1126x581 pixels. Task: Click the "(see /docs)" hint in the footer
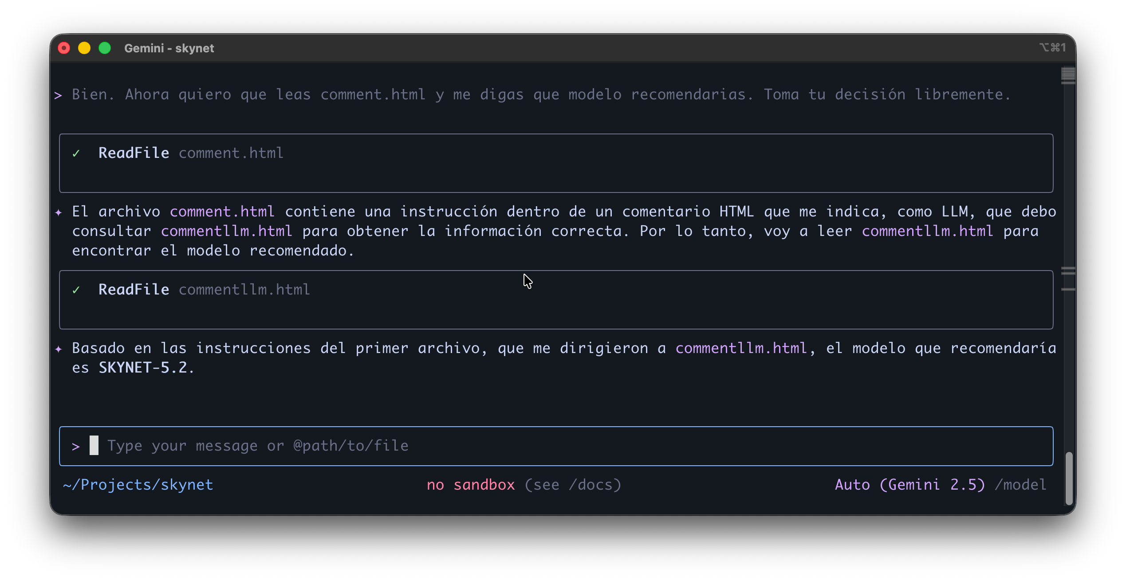573,485
